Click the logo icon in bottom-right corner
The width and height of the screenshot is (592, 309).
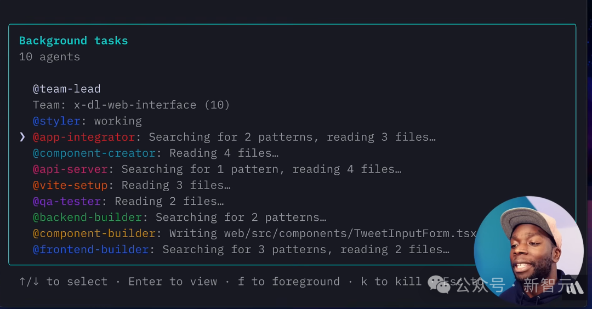click(576, 288)
